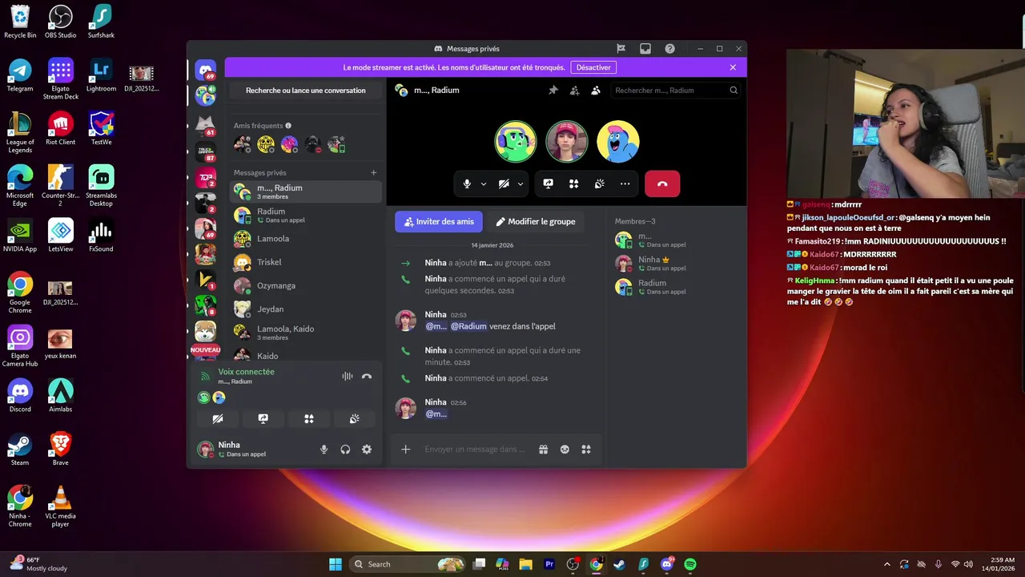Select Radium in the Membres list
Screen dimensions: 1025x577
(x=675, y=287)
